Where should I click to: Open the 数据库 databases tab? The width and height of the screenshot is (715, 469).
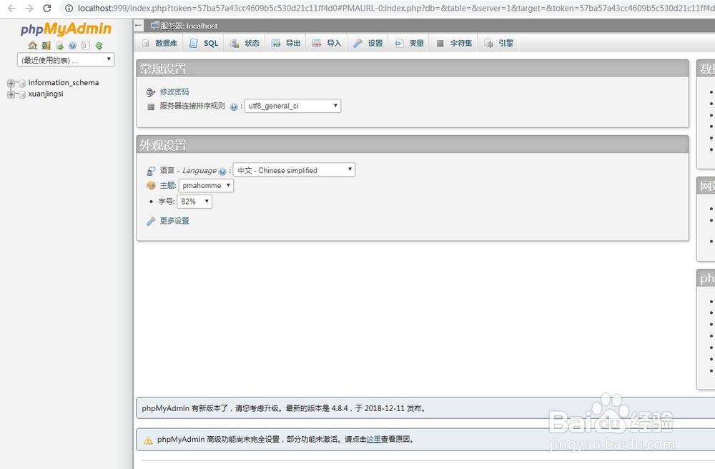tap(159, 44)
